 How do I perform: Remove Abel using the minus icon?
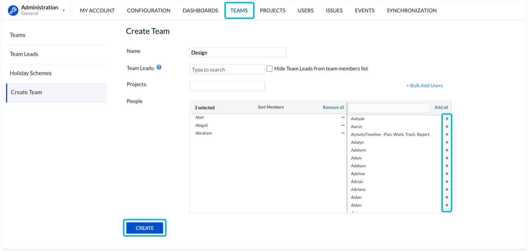click(x=343, y=118)
